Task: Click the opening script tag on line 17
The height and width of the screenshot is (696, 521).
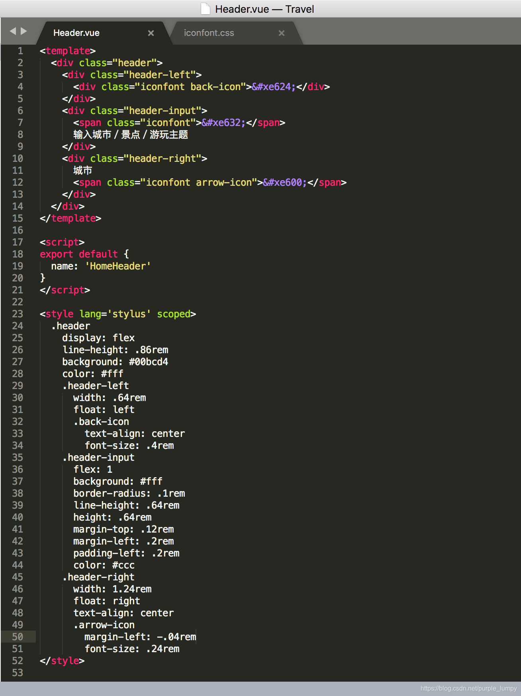Action: click(x=62, y=242)
